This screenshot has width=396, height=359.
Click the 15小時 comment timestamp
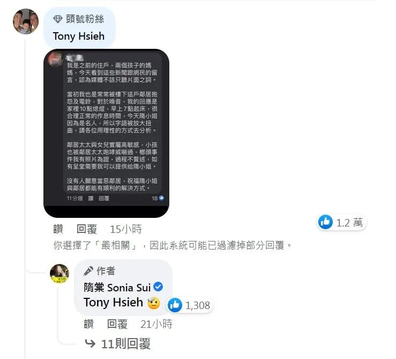tap(126, 229)
